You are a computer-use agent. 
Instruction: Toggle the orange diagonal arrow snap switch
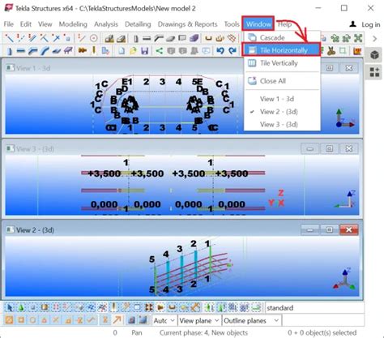[x=117, y=320]
